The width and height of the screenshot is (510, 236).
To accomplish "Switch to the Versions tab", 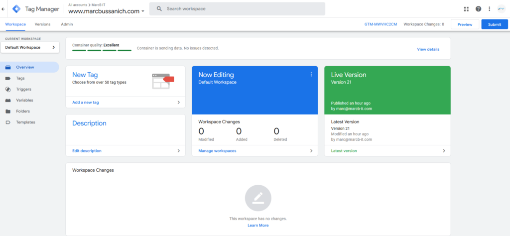I will (42, 24).
